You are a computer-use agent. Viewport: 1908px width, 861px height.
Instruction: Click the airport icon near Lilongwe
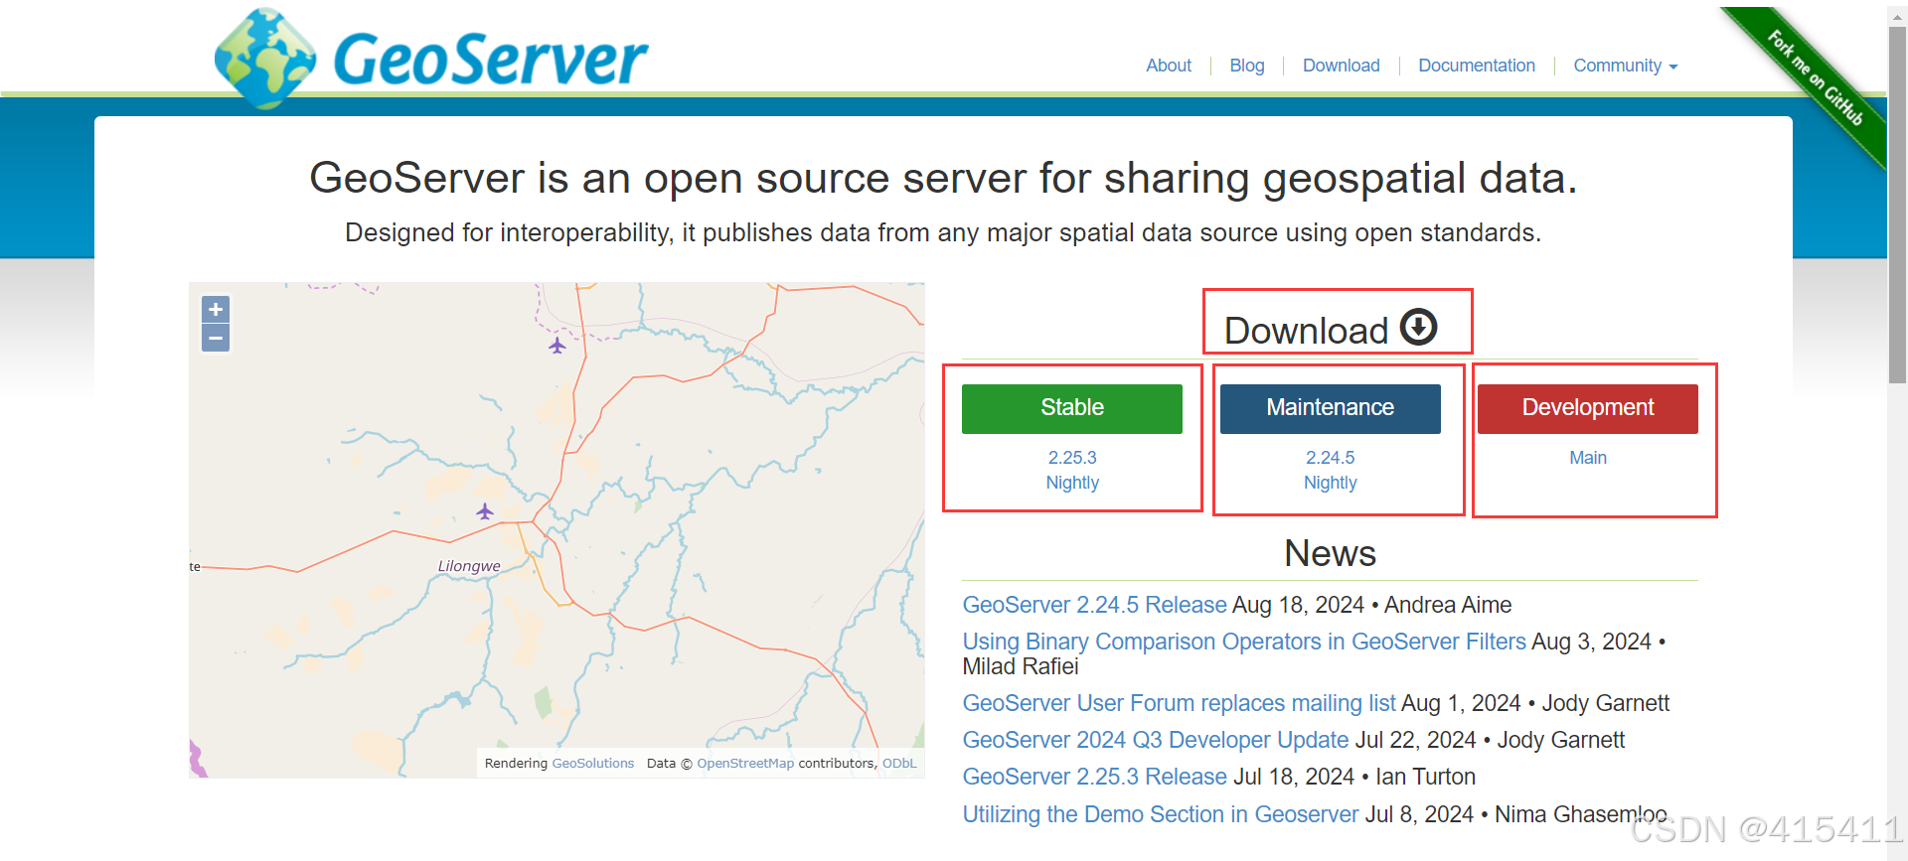(x=485, y=511)
